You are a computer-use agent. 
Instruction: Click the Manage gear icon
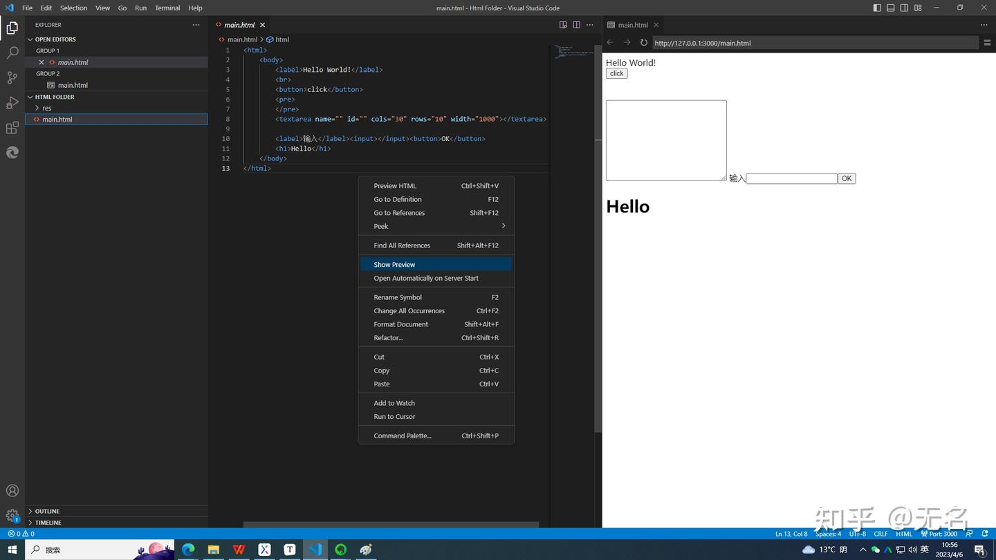coord(12,515)
